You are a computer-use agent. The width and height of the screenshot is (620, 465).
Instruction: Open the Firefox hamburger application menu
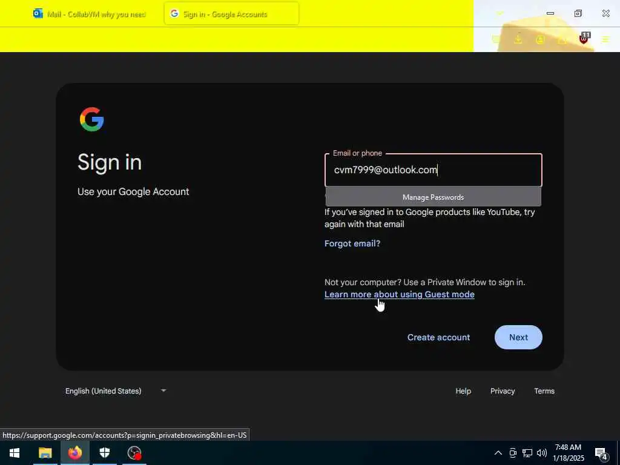tap(605, 39)
